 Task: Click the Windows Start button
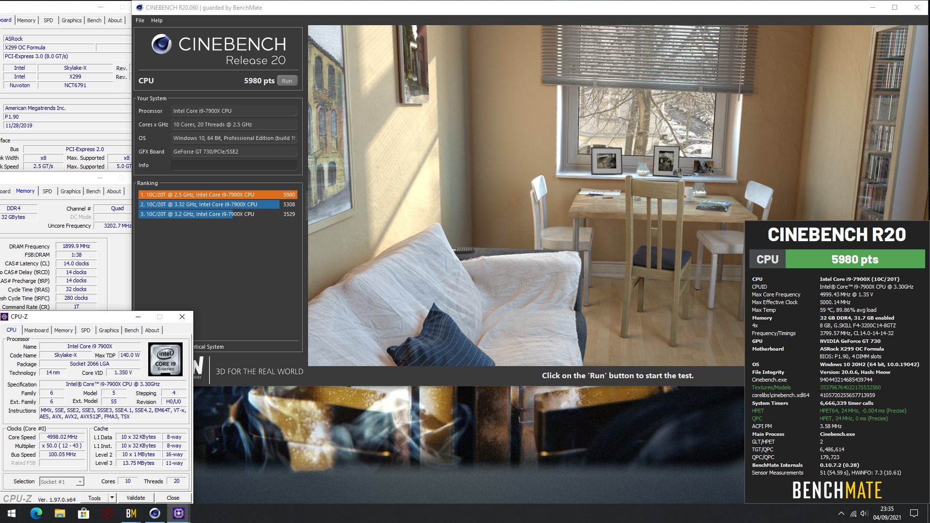(12, 513)
